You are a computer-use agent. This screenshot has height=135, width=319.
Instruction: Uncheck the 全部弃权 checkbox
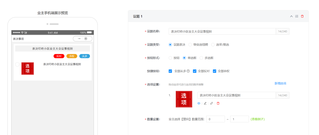[215, 71]
